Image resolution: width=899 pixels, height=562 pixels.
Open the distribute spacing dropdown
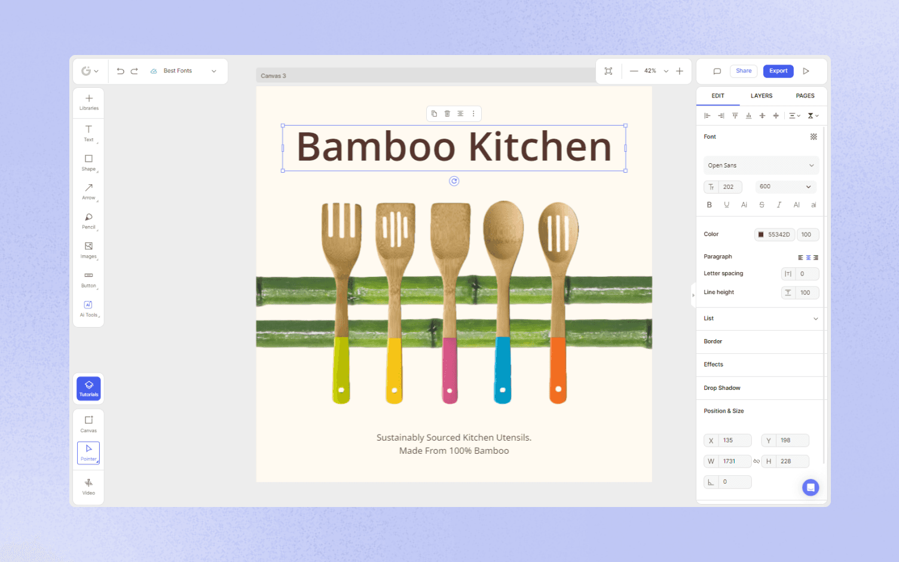pos(794,116)
